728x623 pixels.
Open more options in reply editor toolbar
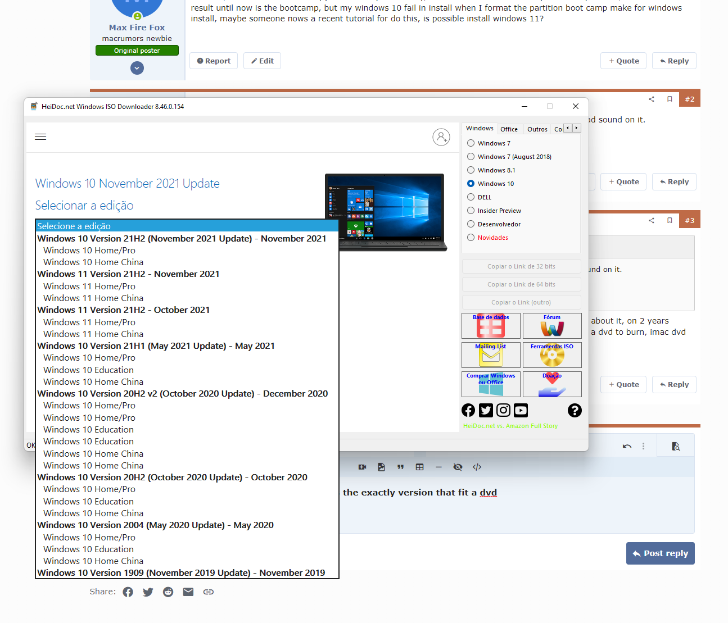pyautogui.click(x=644, y=446)
